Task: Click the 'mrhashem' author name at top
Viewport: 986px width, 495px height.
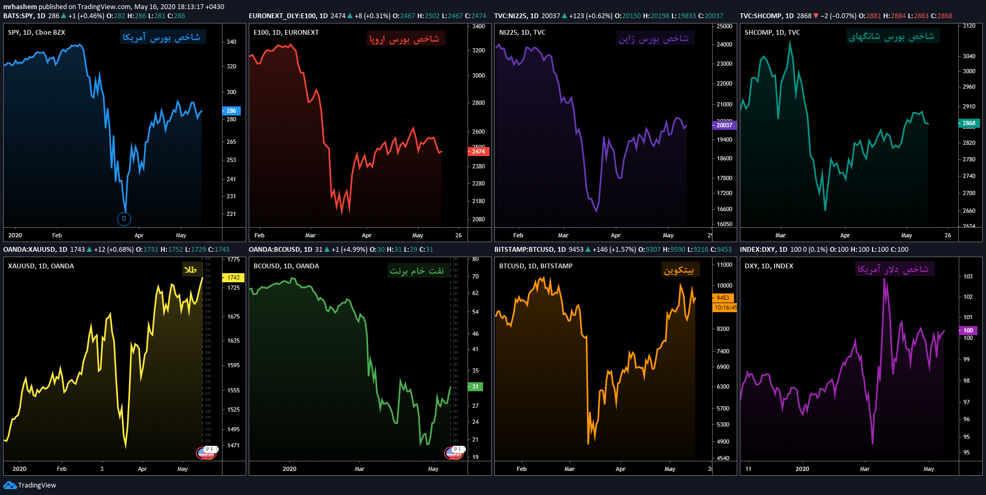Action: point(20,7)
